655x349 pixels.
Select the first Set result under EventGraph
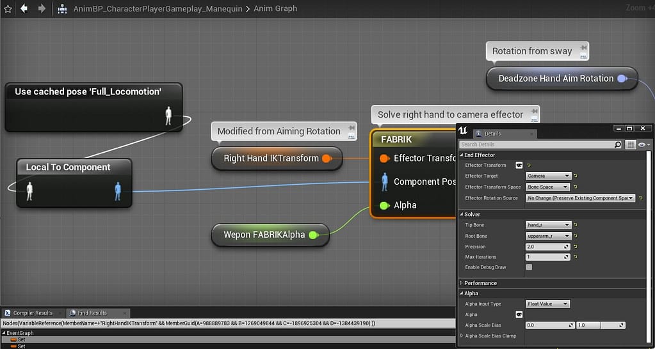228,340
